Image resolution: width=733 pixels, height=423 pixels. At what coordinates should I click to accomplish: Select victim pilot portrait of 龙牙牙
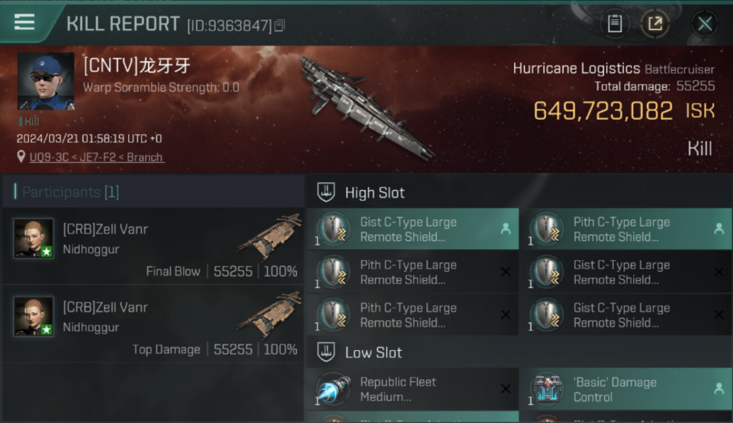pos(46,81)
